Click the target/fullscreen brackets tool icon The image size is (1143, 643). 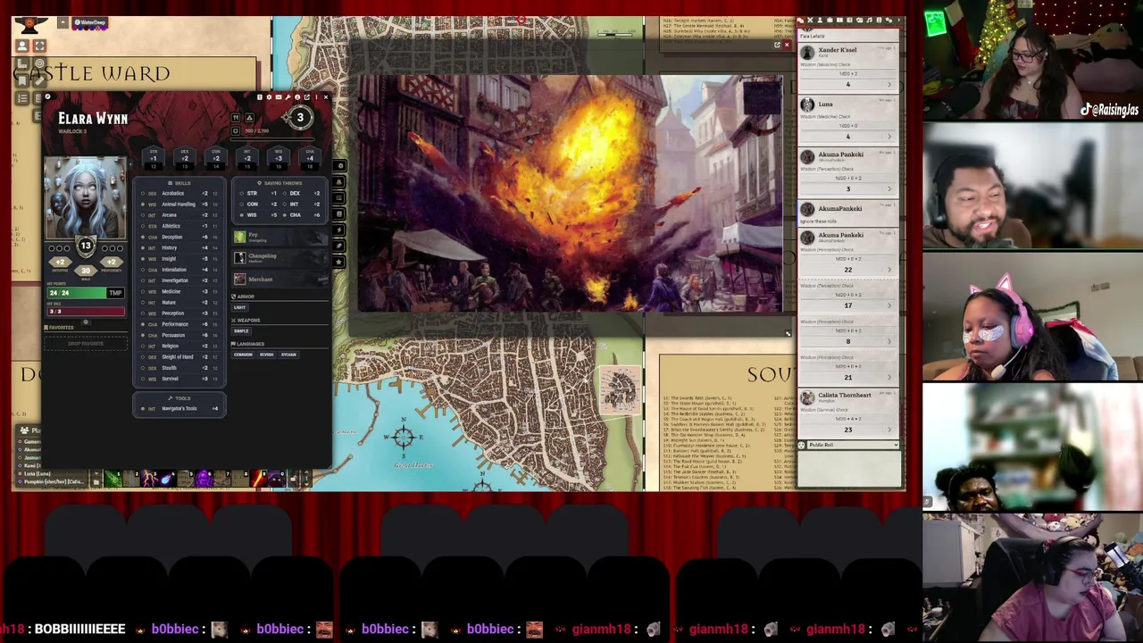pyautogui.click(x=39, y=46)
